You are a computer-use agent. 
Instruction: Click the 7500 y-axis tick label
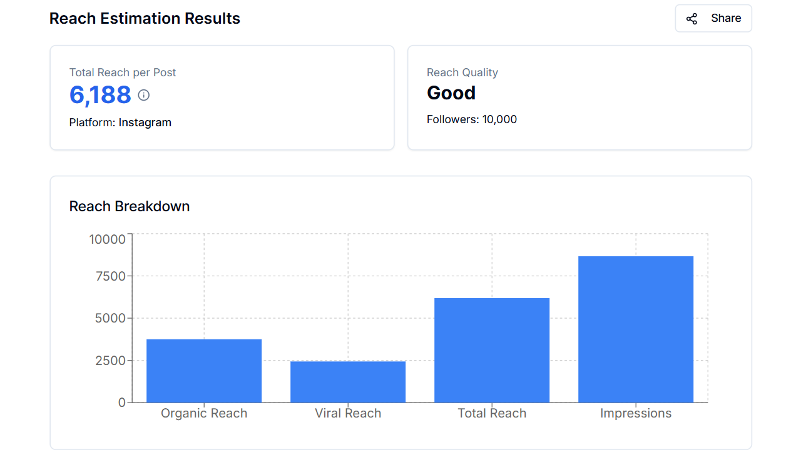111,276
